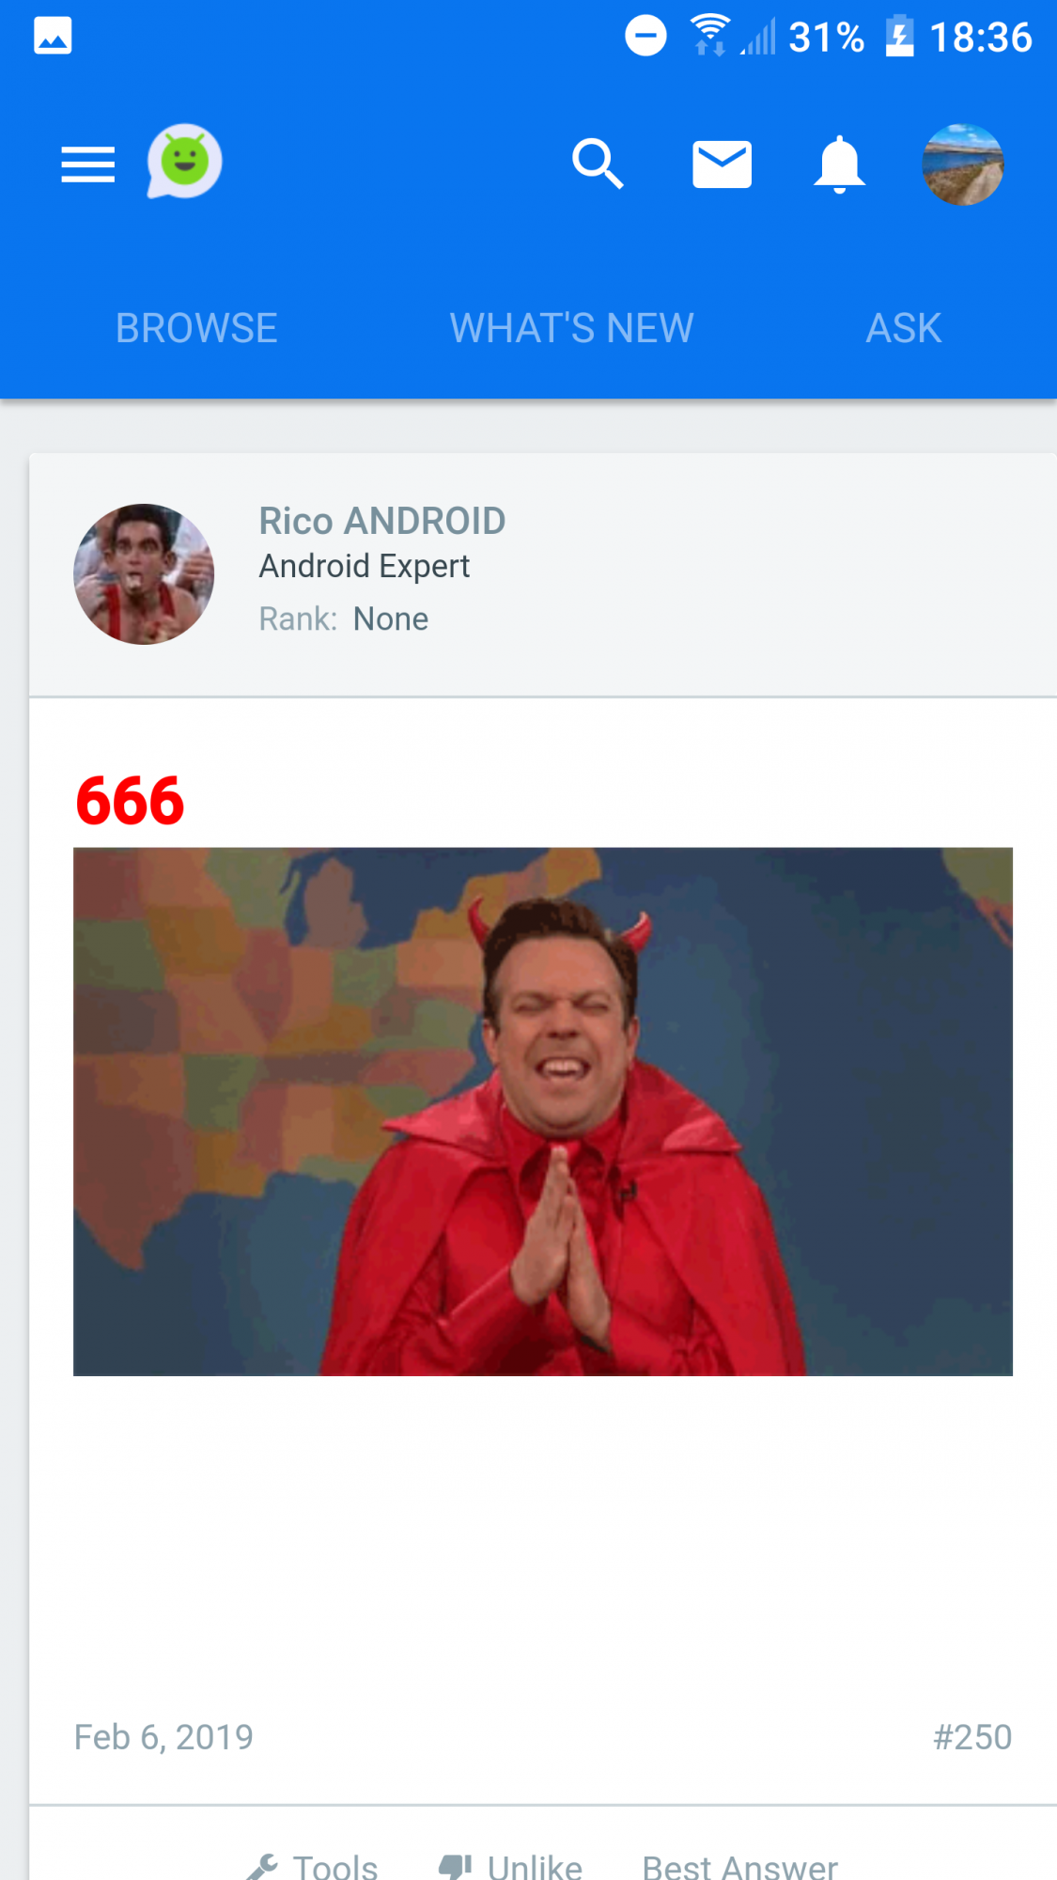
Task: Tap the Feb 6, 2019 post date
Action: (163, 1737)
